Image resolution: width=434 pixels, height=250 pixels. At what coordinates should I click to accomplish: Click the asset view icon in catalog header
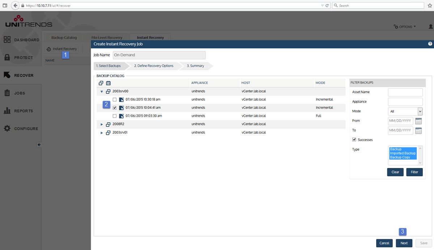point(101,83)
